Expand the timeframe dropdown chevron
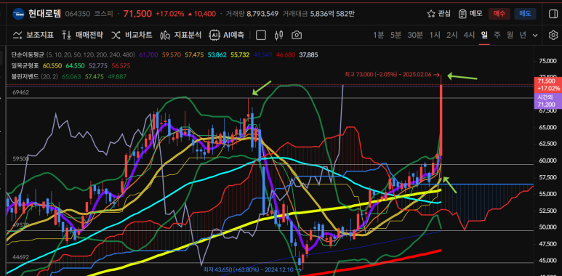 click(x=536, y=36)
